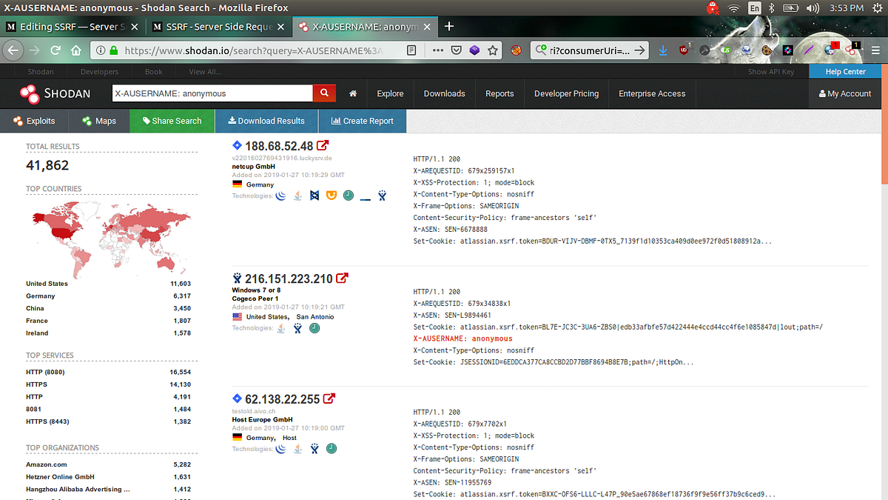Open external link icon next to 188.68.52.48

coord(323,146)
